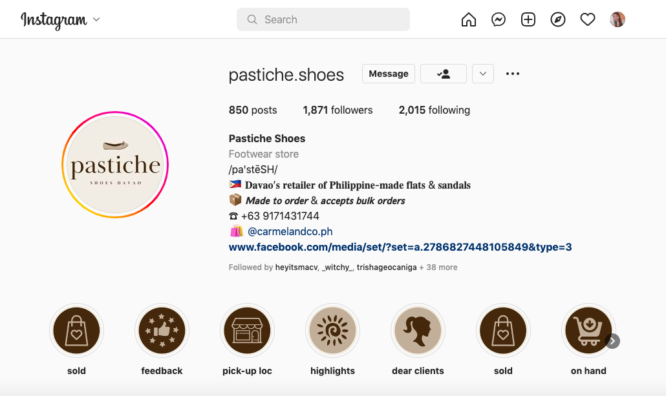The height and width of the screenshot is (396, 666).
Task: Open your profile avatar menu
Action: tap(617, 19)
